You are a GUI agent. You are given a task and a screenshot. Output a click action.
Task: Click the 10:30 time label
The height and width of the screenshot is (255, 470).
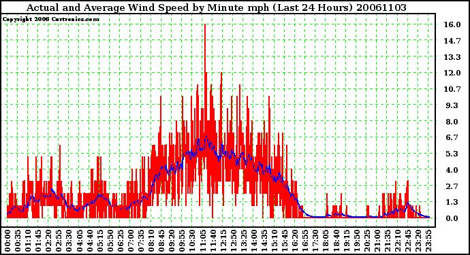tap(193, 241)
